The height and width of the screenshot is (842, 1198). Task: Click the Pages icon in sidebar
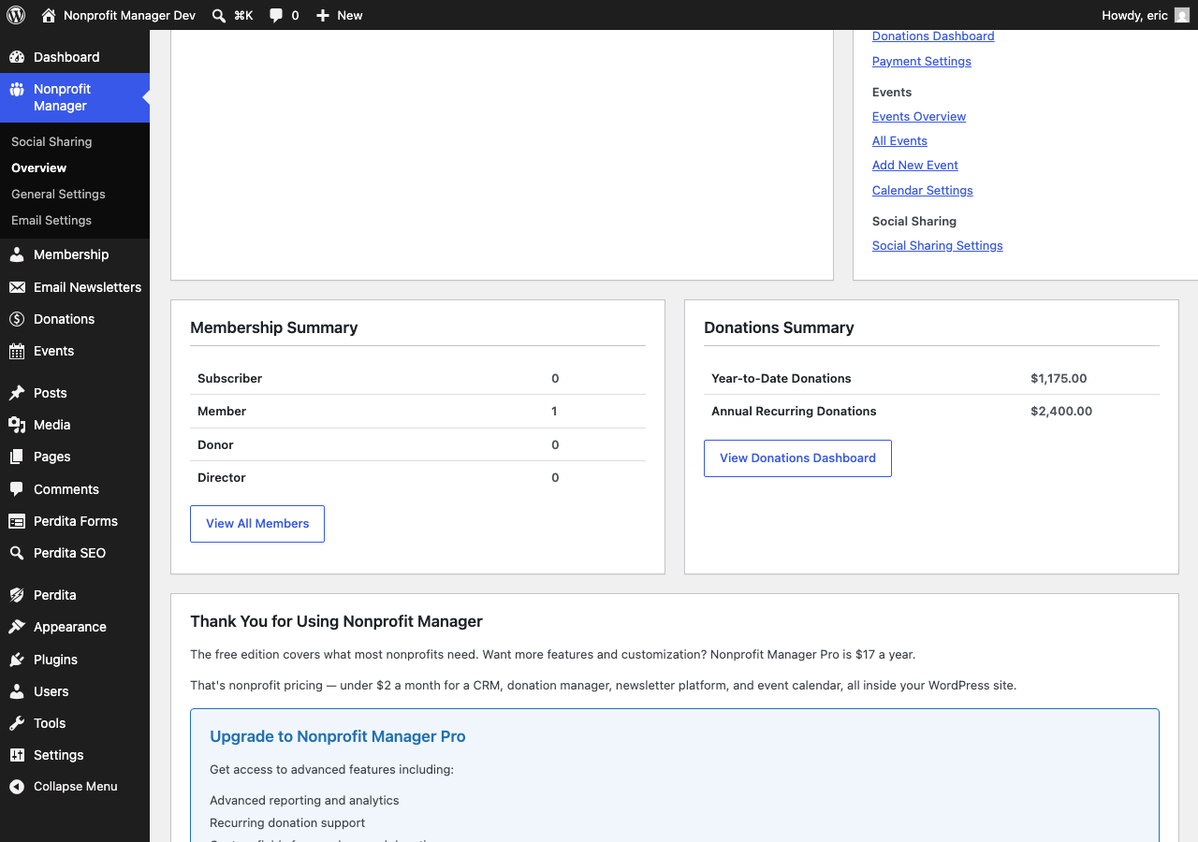pos(17,457)
